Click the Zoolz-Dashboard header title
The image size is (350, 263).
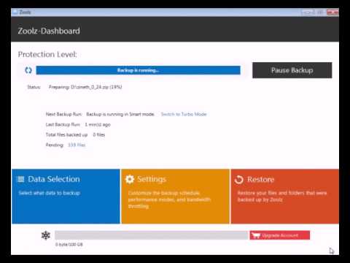coord(49,31)
